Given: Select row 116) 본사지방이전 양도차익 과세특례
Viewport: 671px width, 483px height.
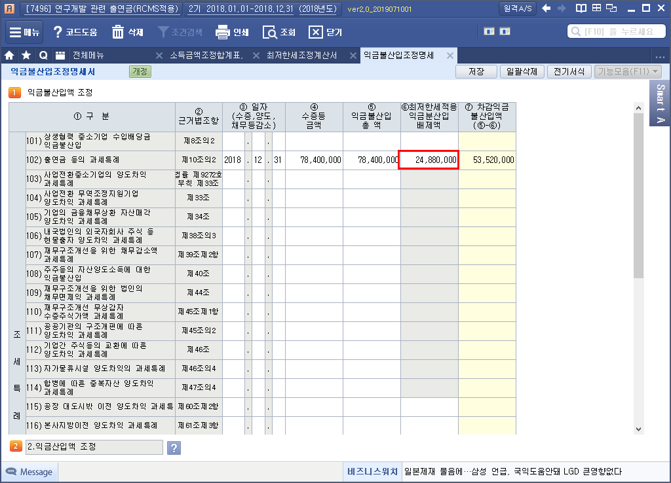Looking at the screenshot, I should click(x=100, y=425).
